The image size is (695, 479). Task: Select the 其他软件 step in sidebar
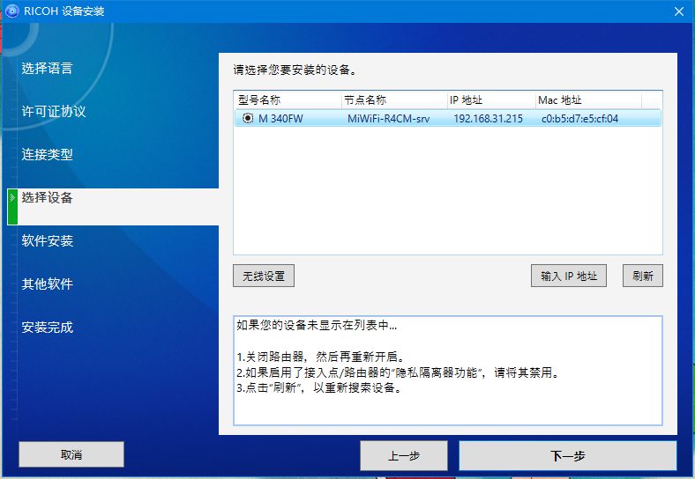[x=47, y=284]
